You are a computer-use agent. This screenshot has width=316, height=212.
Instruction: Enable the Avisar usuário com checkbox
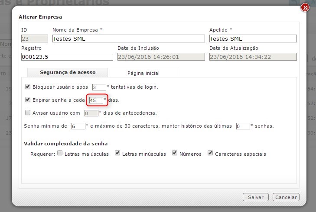click(x=28, y=113)
